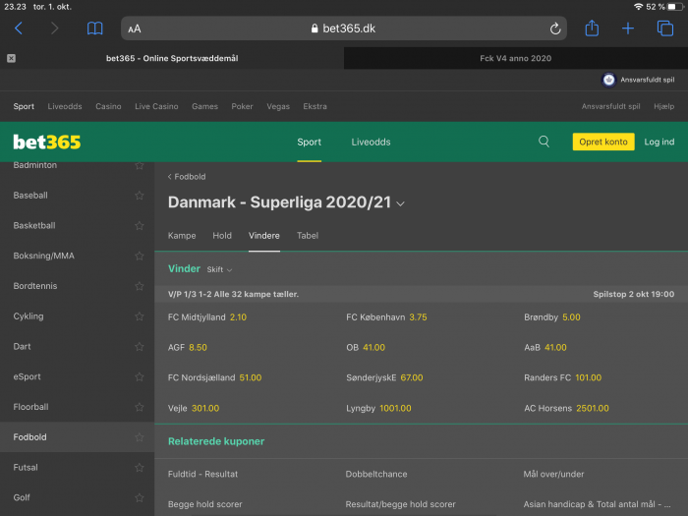Tap the bet365.dk address bar
Image resolution: width=688 pixels, height=516 pixels.
click(x=344, y=29)
